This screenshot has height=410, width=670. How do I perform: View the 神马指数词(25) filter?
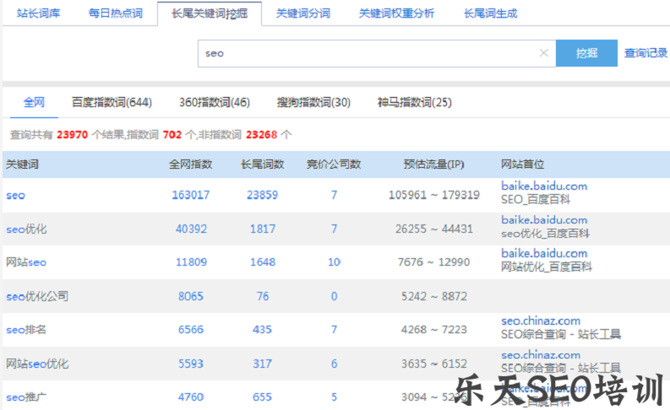coord(414,102)
